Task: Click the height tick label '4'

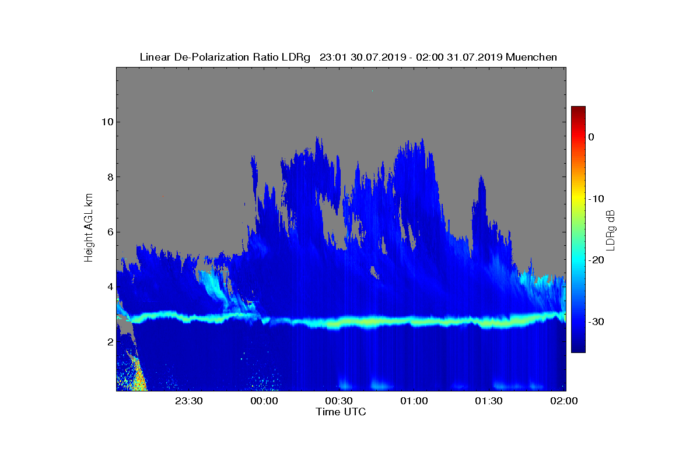Action: (109, 287)
